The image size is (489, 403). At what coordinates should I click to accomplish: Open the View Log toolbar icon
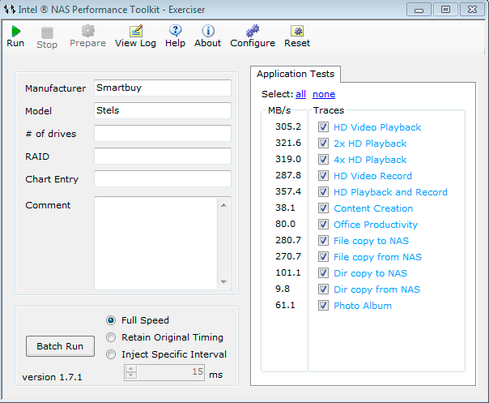tap(136, 31)
